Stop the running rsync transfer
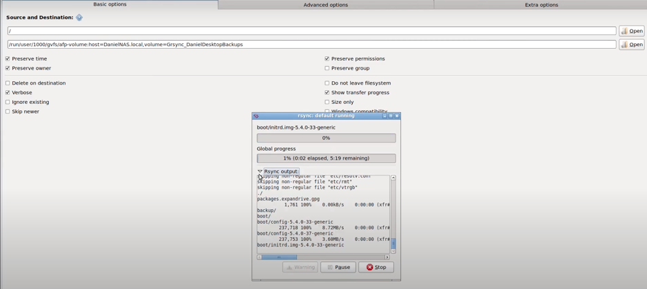The height and width of the screenshot is (289, 647). pyautogui.click(x=376, y=267)
